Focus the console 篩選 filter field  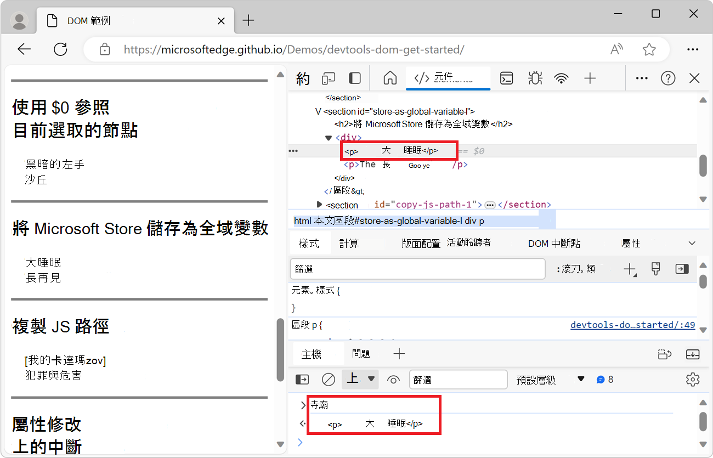(x=459, y=380)
